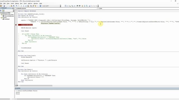Select the Modules folder

tap(4, 17)
